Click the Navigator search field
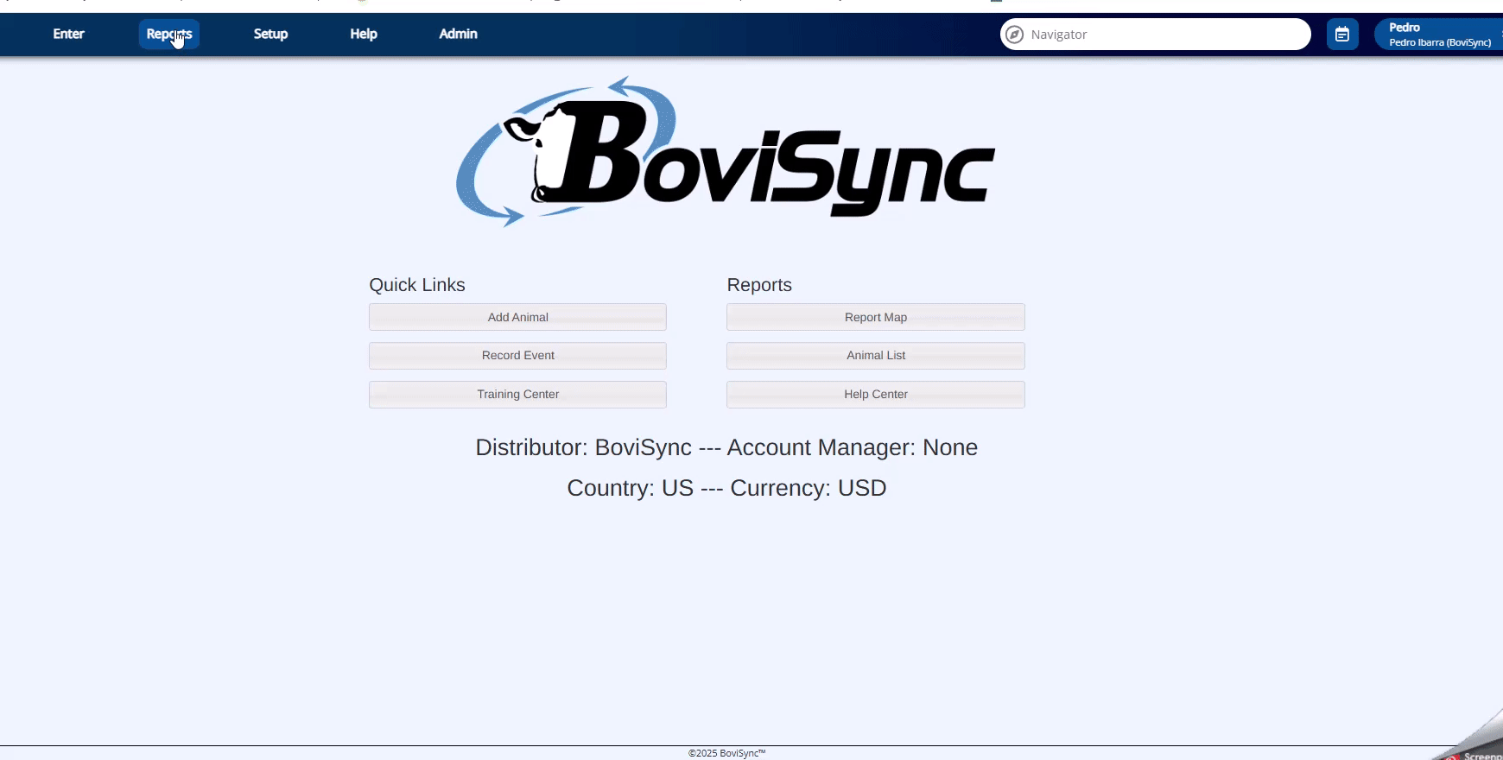Screen dimensions: 1503x760 (1156, 35)
